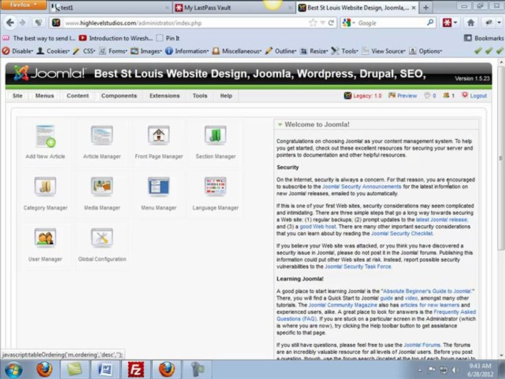Open the Joomla! Security Checklist link

[402, 234]
